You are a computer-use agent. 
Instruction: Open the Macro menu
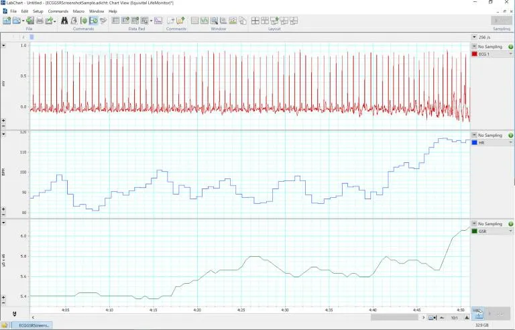79,11
